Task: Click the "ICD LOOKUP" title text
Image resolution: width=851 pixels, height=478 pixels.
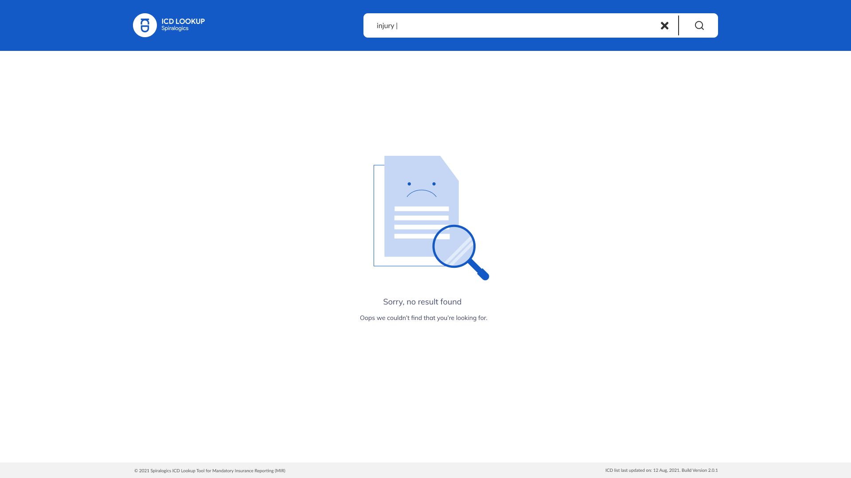Action: (183, 21)
